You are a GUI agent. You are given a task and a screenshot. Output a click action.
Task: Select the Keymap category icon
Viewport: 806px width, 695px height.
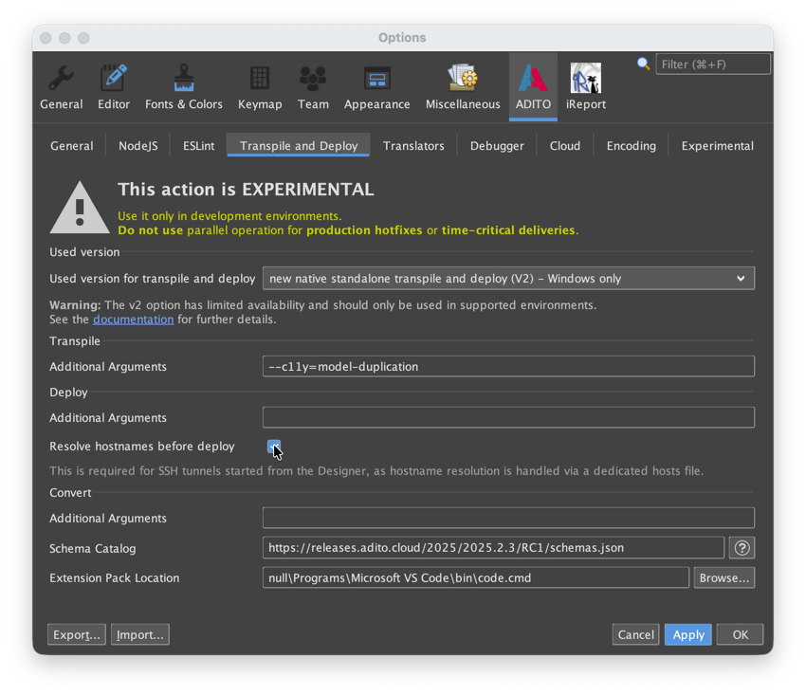pyautogui.click(x=260, y=85)
